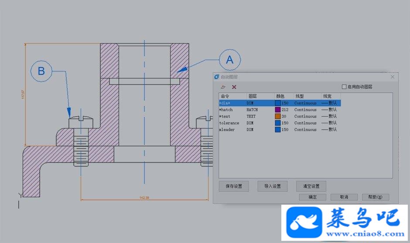Click the new-entry icon in the dialog toolbar
The width and height of the screenshot is (410, 243).
click(x=223, y=87)
